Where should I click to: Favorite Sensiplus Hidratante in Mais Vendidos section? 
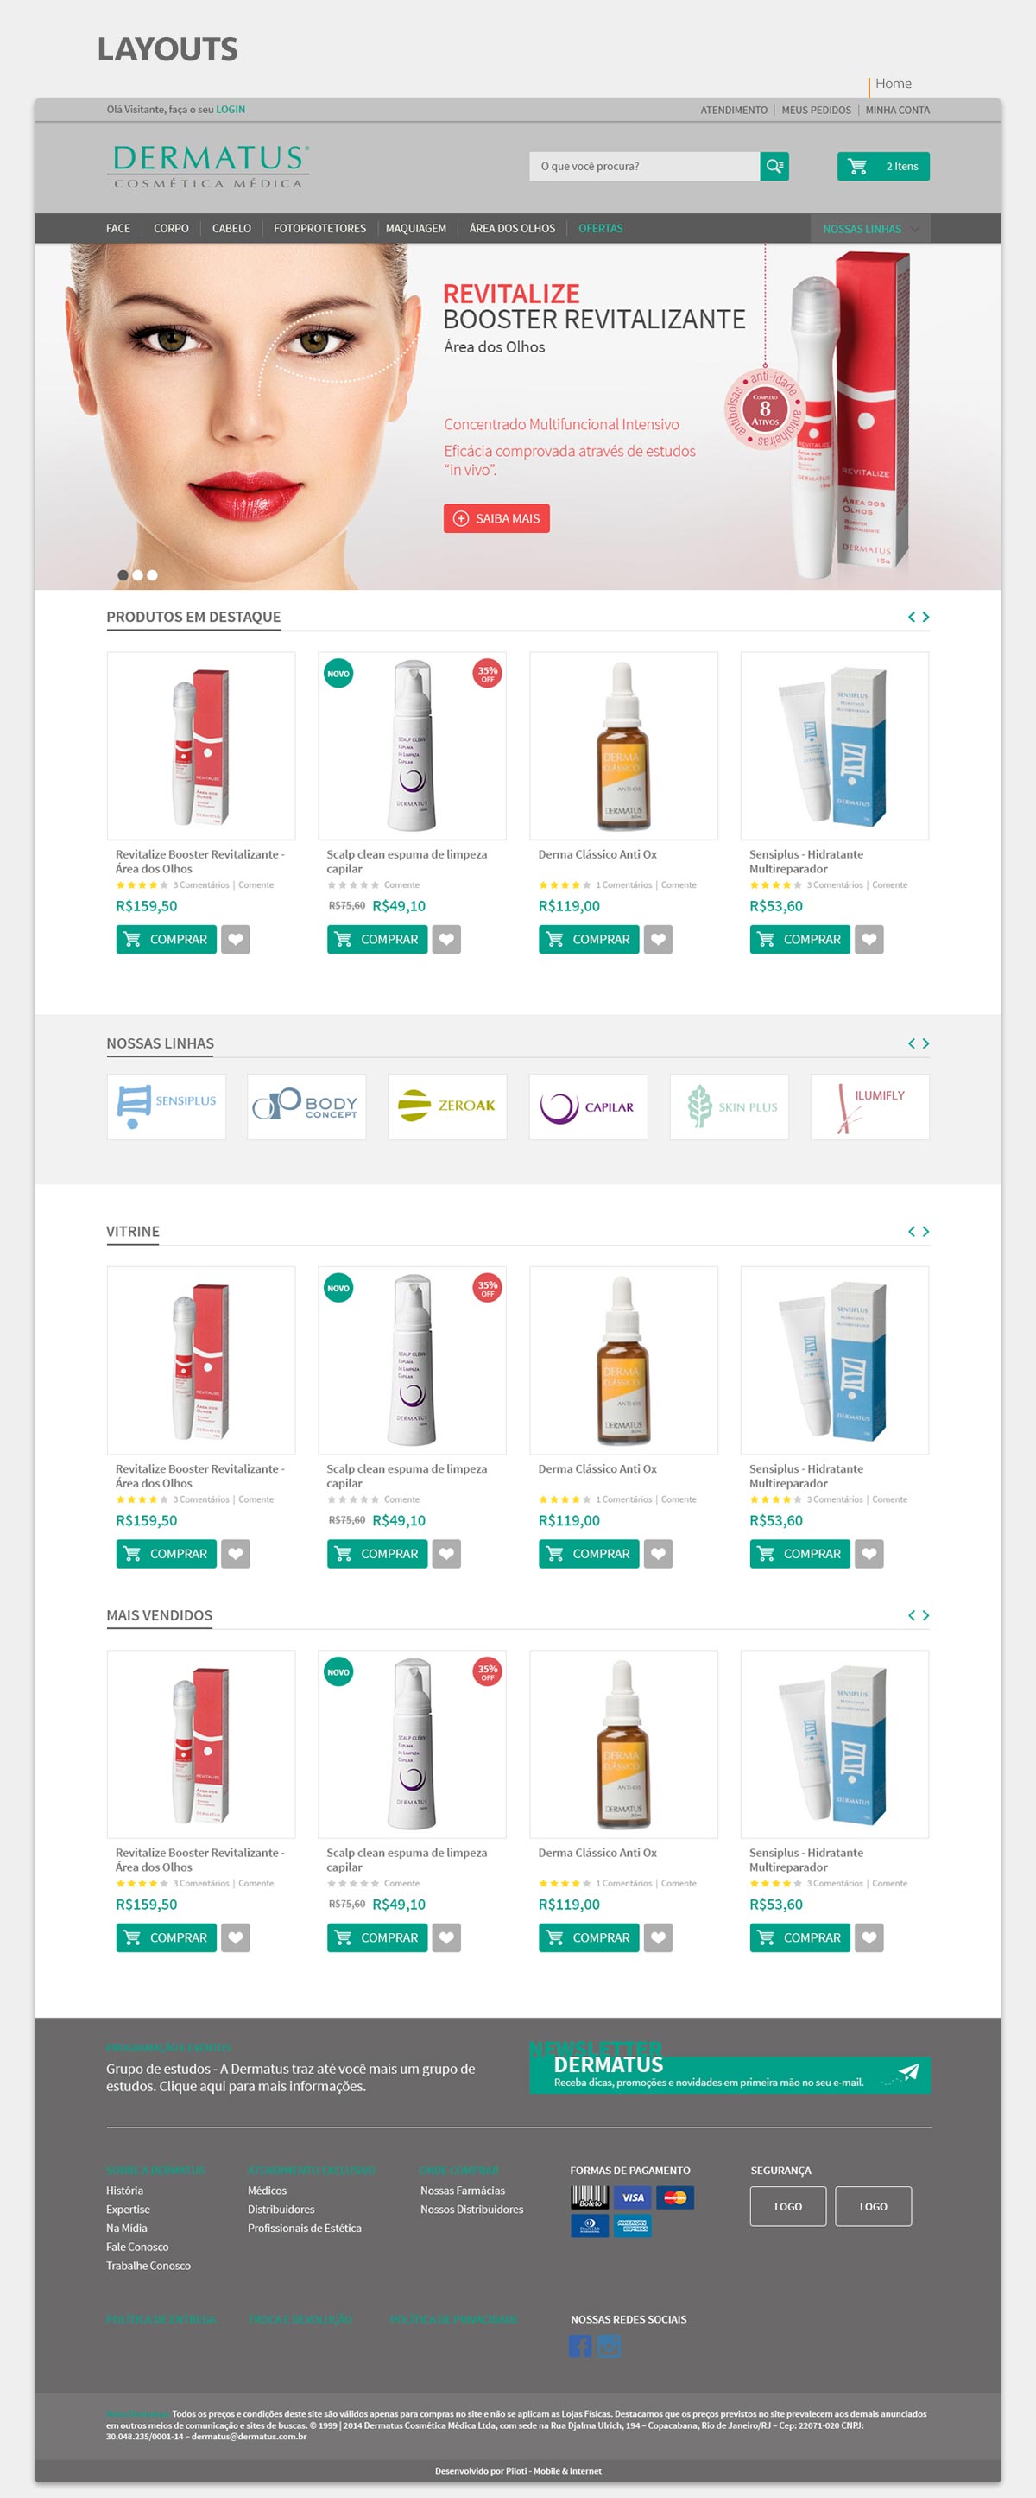869,1937
